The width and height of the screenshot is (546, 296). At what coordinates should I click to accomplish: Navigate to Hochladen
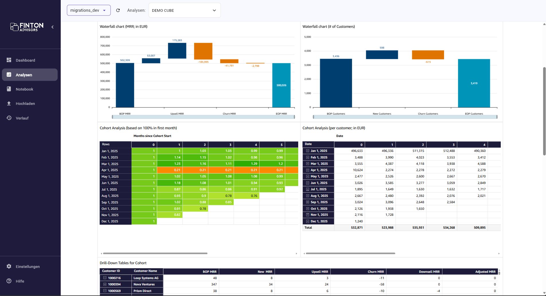click(x=30, y=103)
